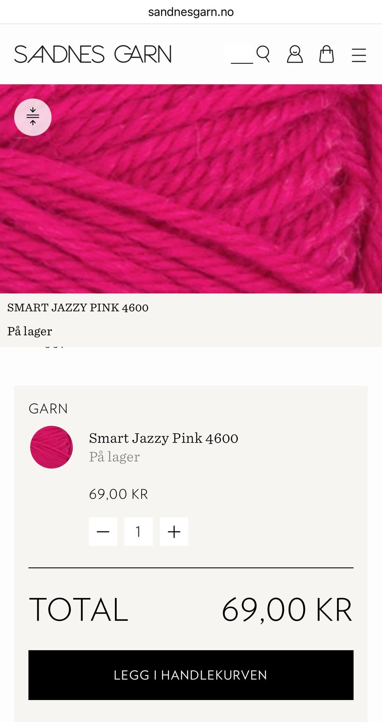Click LEGG I HANDLEKURVEN button
Image resolution: width=382 pixels, height=722 pixels.
191,675
